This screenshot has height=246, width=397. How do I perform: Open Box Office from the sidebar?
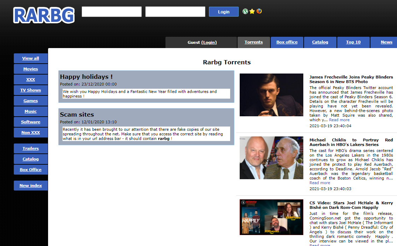tap(31, 170)
